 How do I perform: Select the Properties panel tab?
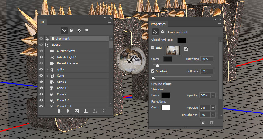pyautogui.click(x=158, y=24)
